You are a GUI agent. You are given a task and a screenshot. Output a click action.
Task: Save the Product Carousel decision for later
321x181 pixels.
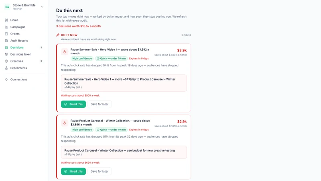pyautogui.click(x=100, y=171)
